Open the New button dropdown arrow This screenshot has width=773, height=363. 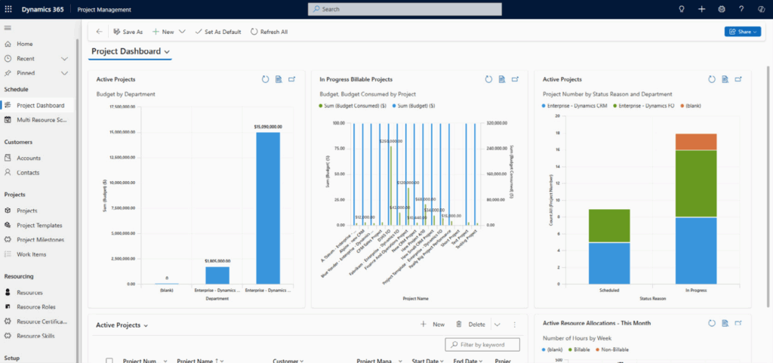182,32
